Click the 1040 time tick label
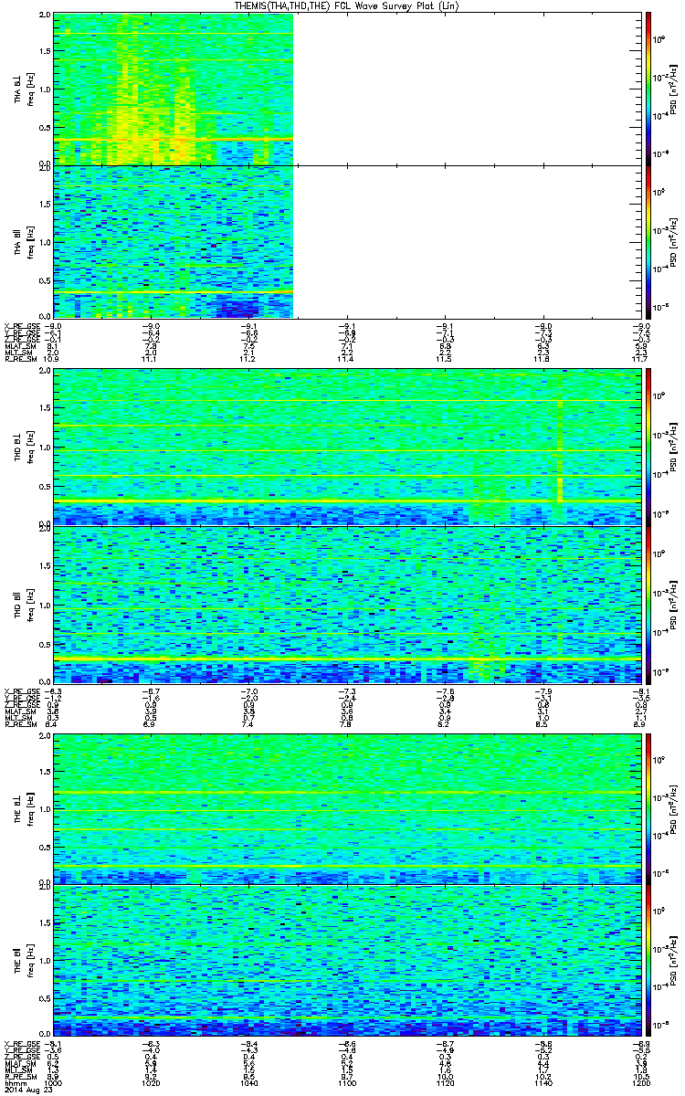The image size is (685, 1096). point(249,1083)
